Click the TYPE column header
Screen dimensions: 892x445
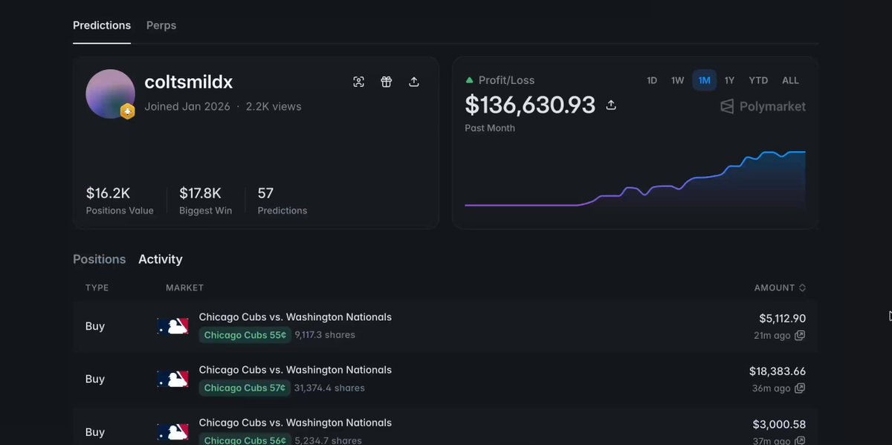97,288
